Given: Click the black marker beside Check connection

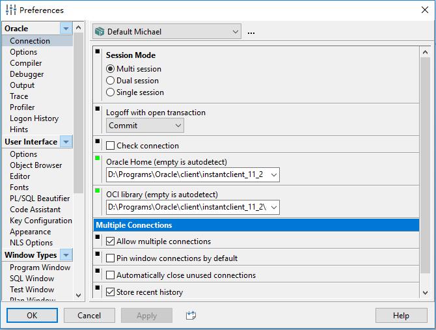Looking at the screenshot, I should (98, 141).
